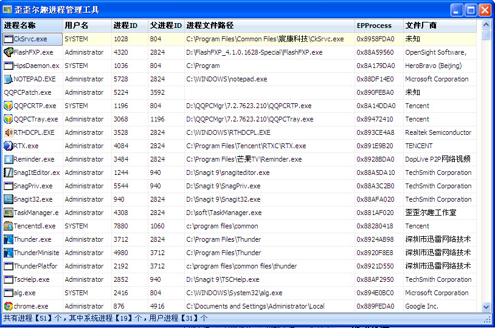The width and height of the screenshot is (495, 328).
Task: Sort by 进程文件路径 column header
Action: pos(269,26)
